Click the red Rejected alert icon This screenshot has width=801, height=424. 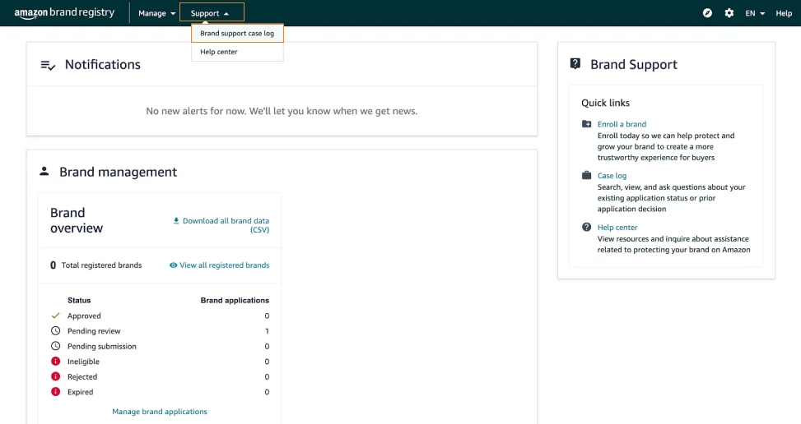click(x=56, y=376)
